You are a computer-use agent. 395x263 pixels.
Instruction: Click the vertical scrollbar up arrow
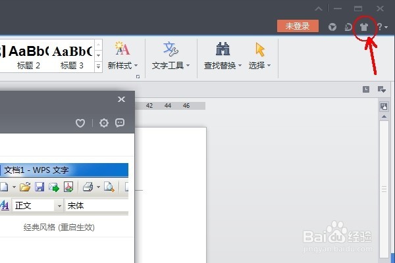[x=384, y=116]
